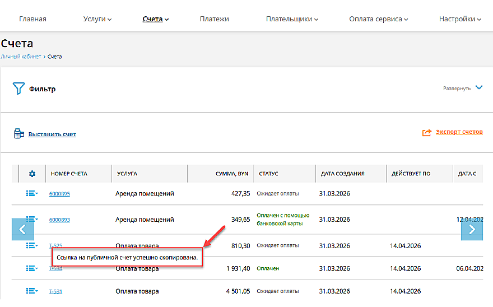Open invoice number 6000895 link
Image resolution: width=493 pixels, height=307 pixels.
click(59, 194)
